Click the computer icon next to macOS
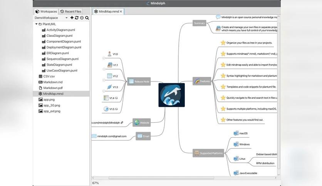The height and width of the screenshot is (186, 322). pos(236,133)
